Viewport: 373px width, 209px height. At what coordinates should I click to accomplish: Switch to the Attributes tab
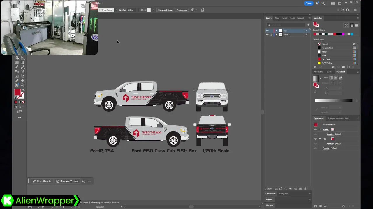318,72
